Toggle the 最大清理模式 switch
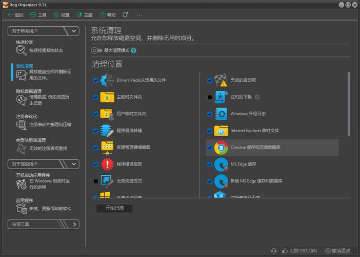 click(96, 50)
